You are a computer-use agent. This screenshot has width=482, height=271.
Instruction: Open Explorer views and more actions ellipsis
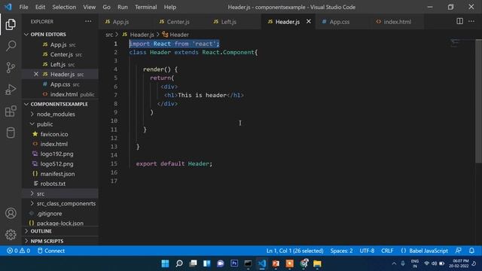pyautogui.click(x=88, y=21)
